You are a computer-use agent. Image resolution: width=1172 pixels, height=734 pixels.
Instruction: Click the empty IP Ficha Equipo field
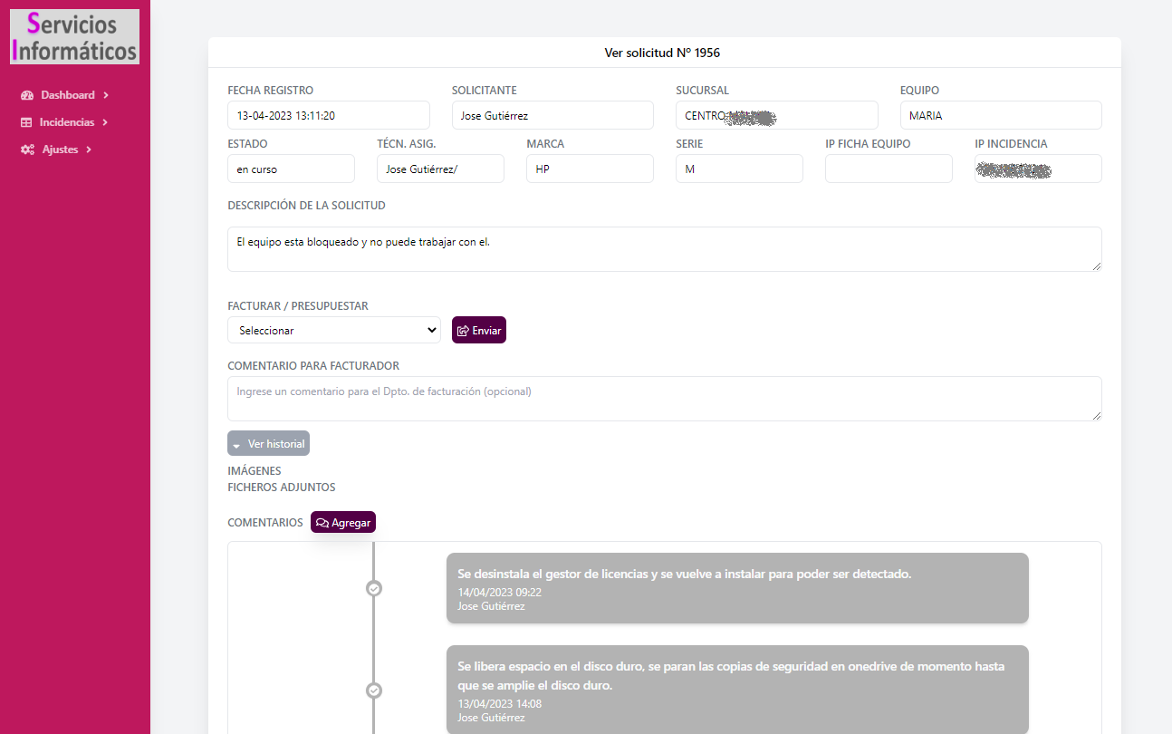(889, 169)
